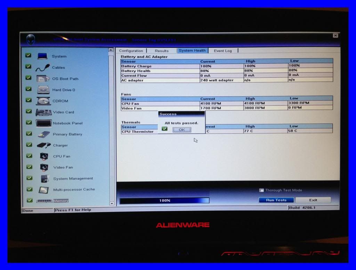
Task: Click the Cables icon
Action: tap(42, 68)
